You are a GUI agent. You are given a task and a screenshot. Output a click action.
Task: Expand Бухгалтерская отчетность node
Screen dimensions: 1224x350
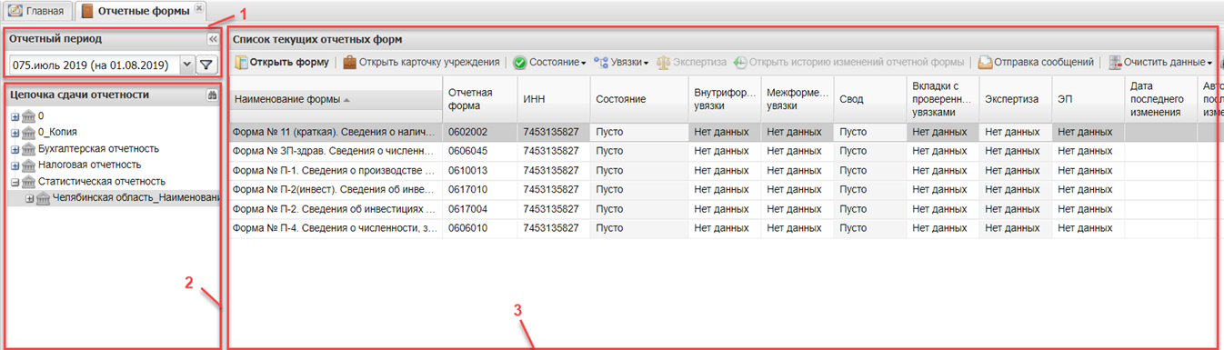click(15, 149)
